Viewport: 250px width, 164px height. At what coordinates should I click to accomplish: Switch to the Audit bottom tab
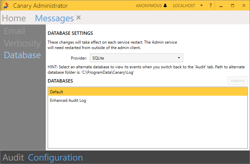click(x=13, y=158)
